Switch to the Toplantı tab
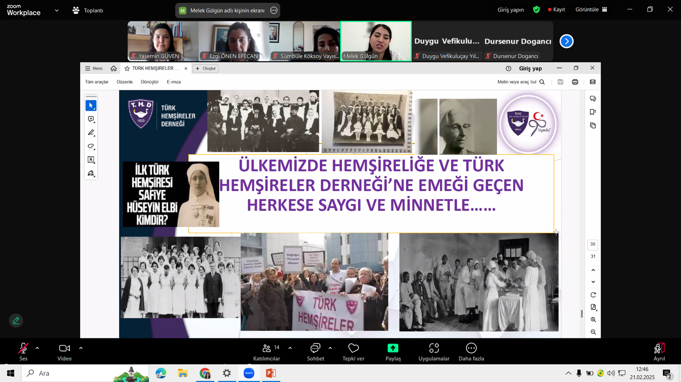This screenshot has height=382, width=681. pyautogui.click(x=88, y=11)
